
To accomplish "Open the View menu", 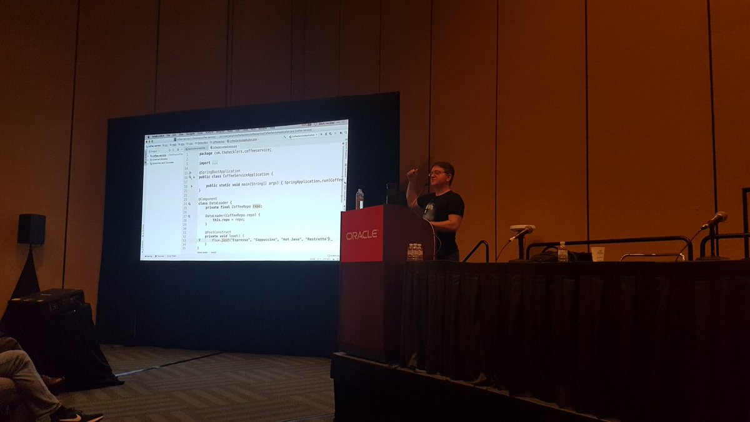I will coord(181,134).
